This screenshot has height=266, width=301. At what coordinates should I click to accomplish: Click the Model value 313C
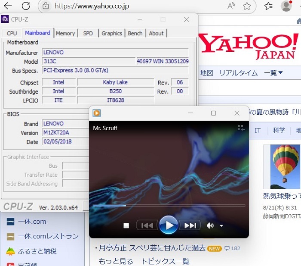point(89,61)
